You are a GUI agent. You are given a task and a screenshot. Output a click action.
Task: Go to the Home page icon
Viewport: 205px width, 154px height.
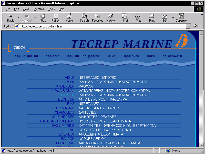point(69,16)
